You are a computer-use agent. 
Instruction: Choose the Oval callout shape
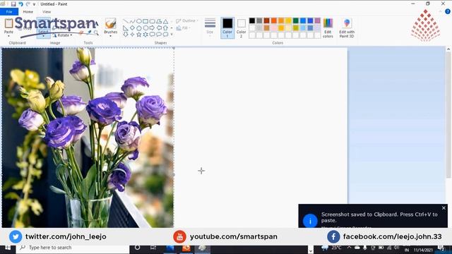point(159,35)
